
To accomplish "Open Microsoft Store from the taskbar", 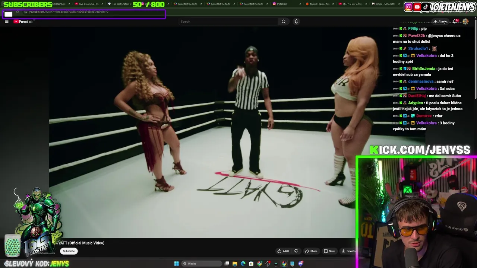I will tap(251, 264).
